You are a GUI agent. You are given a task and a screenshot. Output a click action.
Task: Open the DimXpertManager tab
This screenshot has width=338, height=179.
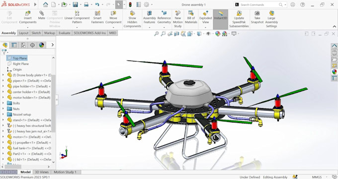[32, 45]
